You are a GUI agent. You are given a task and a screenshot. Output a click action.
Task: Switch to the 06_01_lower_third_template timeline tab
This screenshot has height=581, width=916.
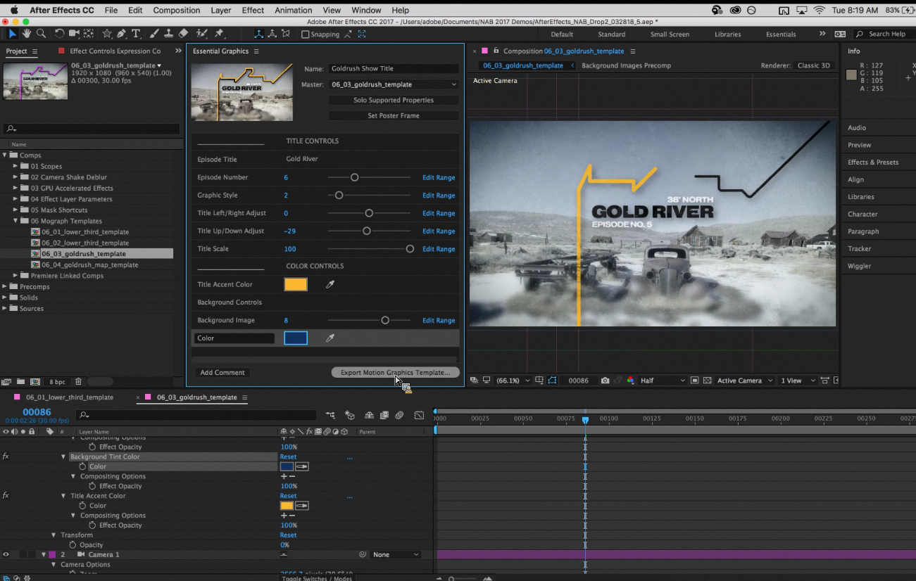69,397
